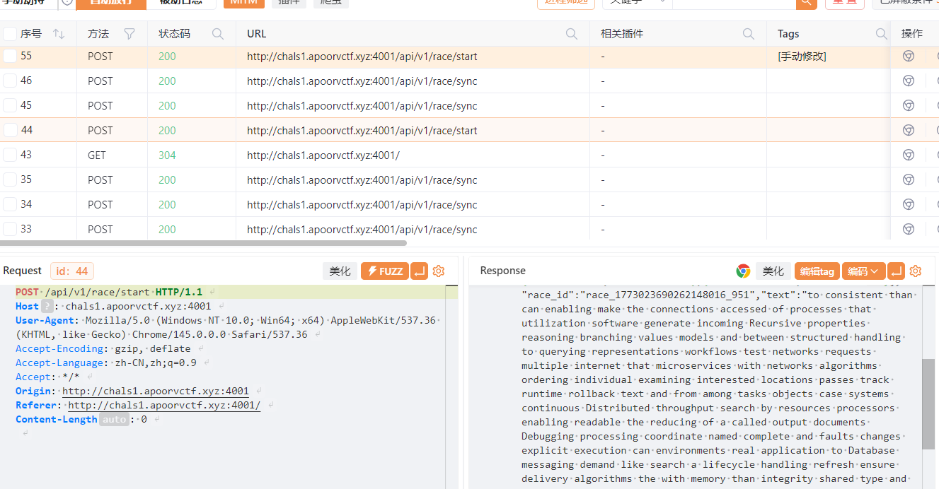
Task: Expand the 编码 dropdown in Response
Action: pyautogui.click(x=863, y=271)
